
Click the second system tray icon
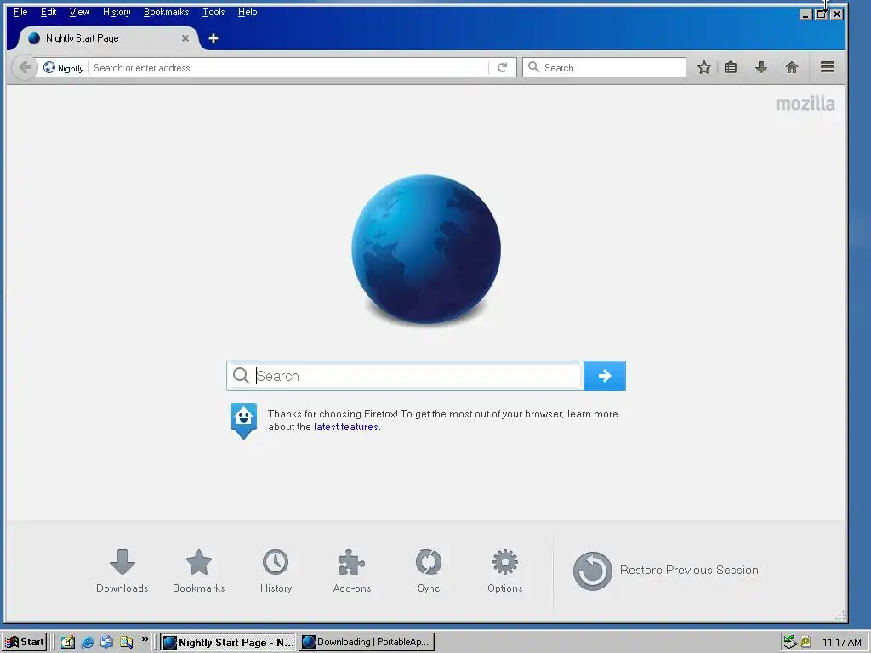[x=806, y=642]
